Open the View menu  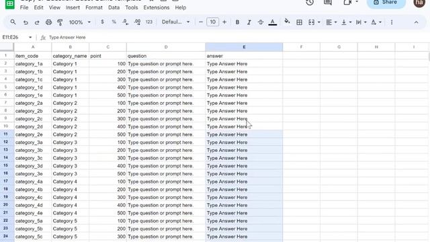(54, 7)
